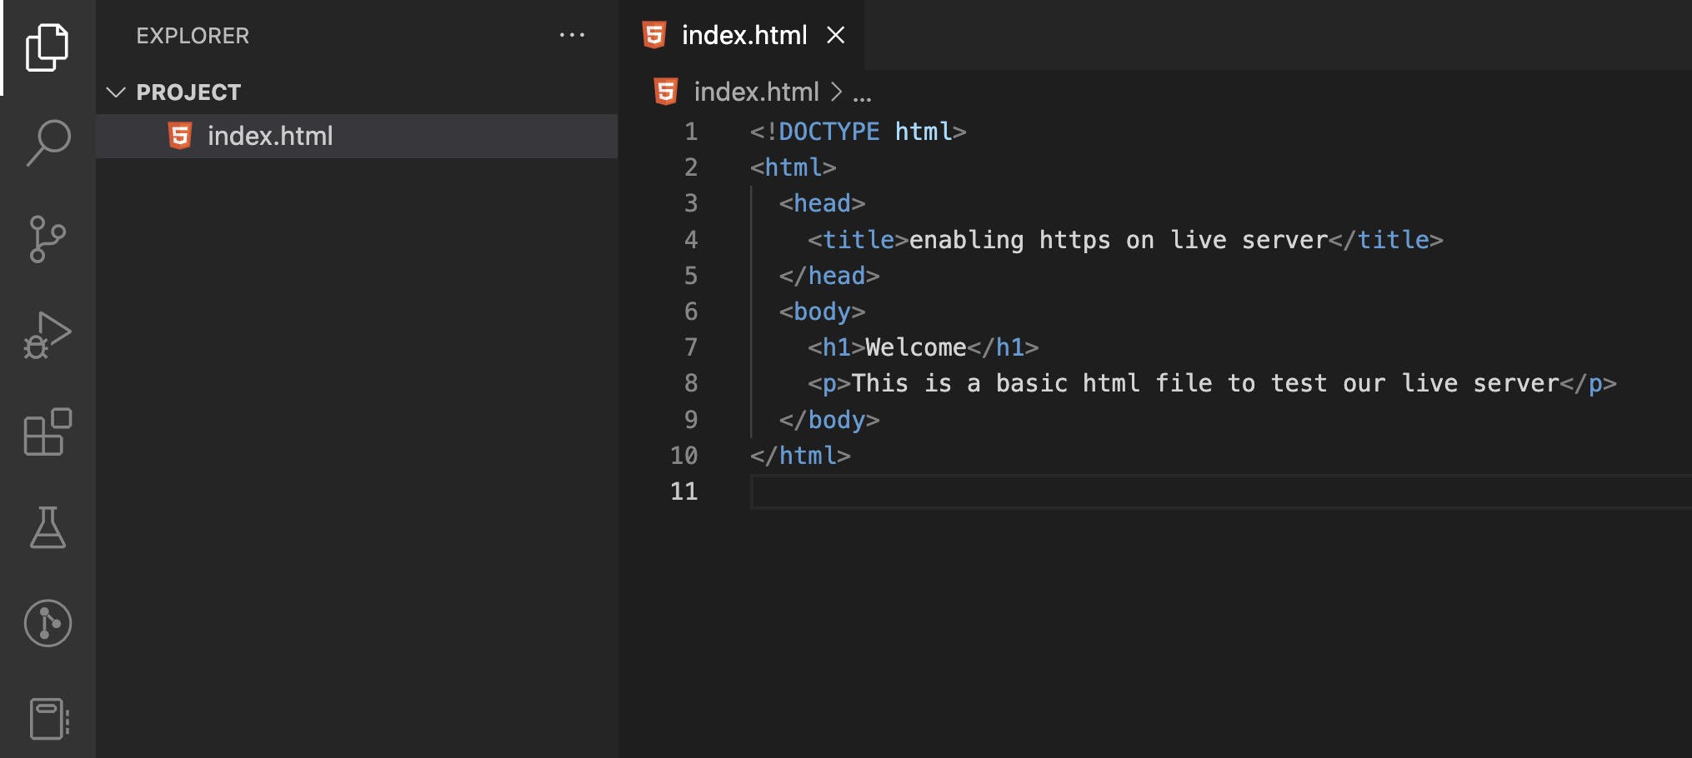Open the Run and Debug view icon
This screenshot has width=1692, height=758.
[48, 335]
